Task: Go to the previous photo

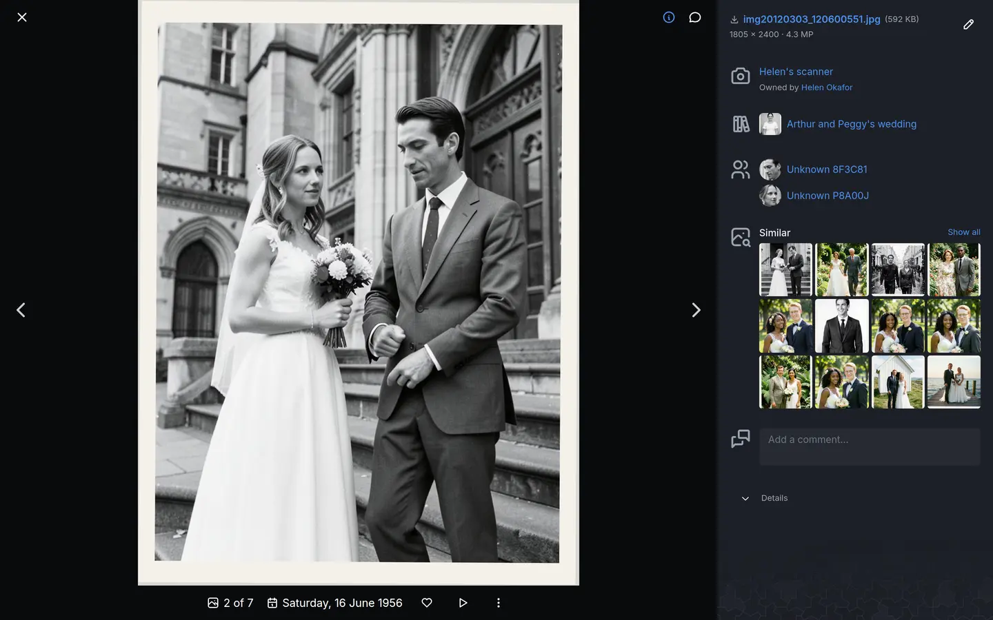Action: click(21, 310)
